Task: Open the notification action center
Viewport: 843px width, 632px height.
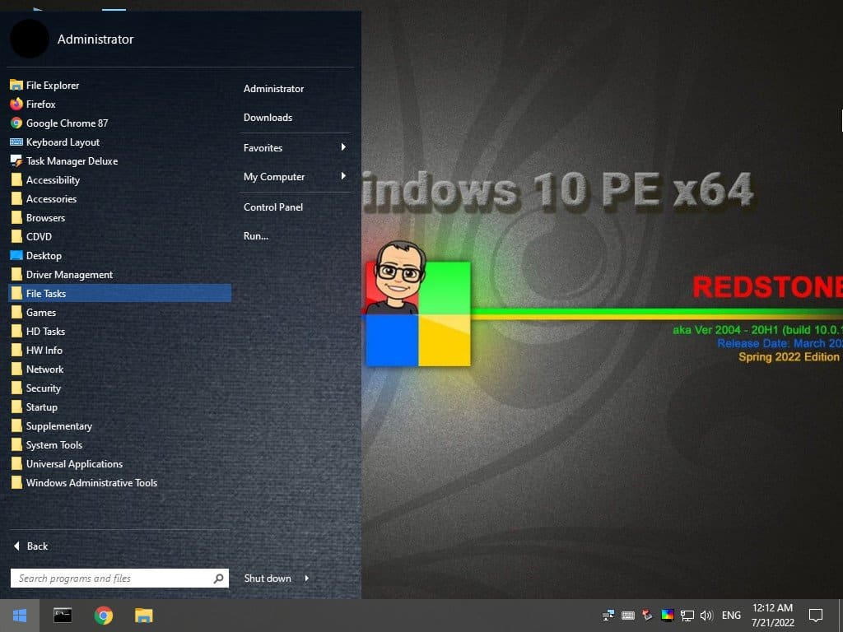Action: [816, 616]
